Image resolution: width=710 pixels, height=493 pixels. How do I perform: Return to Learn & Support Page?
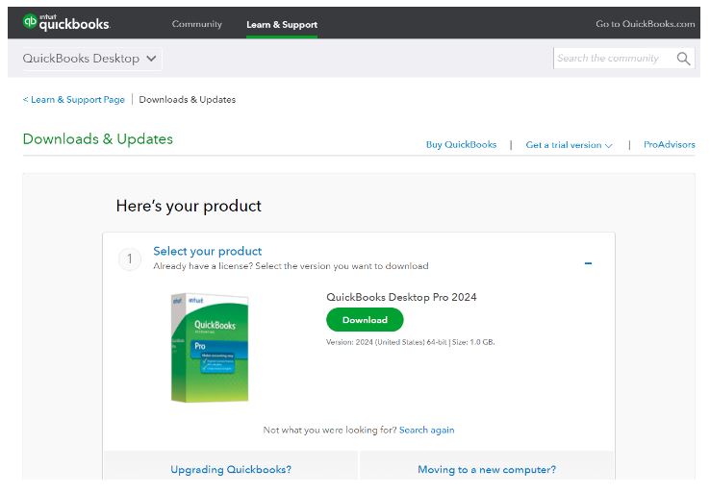pyautogui.click(x=74, y=100)
